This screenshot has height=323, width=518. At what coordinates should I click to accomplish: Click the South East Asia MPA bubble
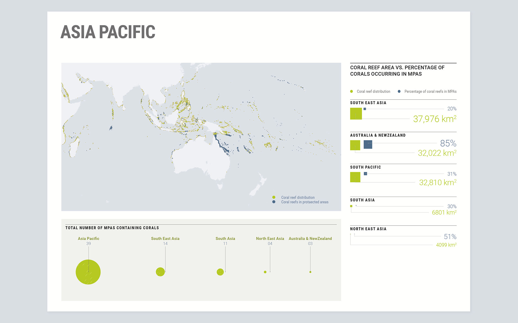[160, 272]
